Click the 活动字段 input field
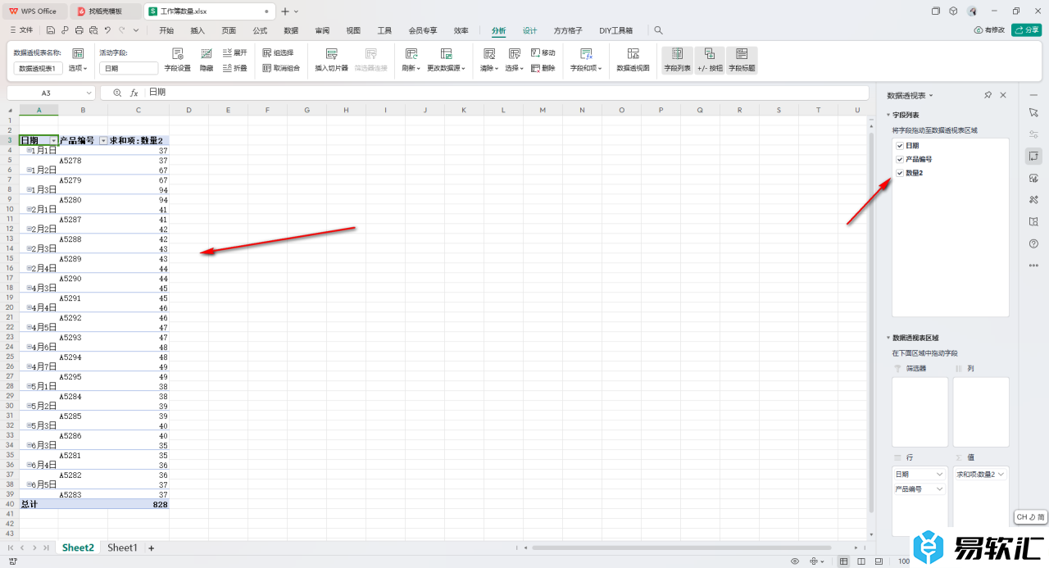1049x568 pixels. [x=129, y=69]
